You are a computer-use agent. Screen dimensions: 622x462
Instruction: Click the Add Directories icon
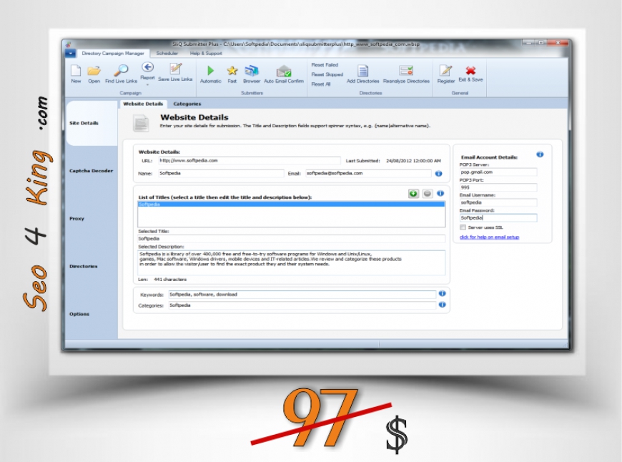pos(362,71)
